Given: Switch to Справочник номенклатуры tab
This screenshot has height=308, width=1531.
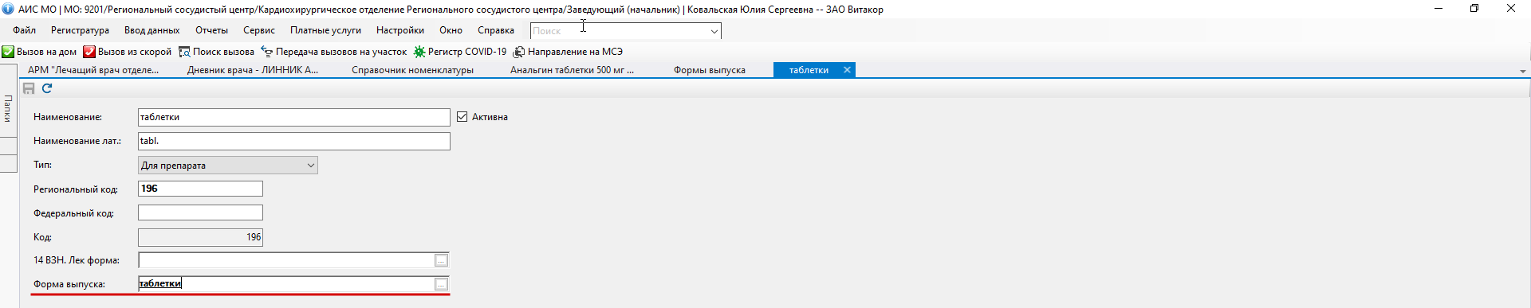Looking at the screenshot, I should point(412,70).
